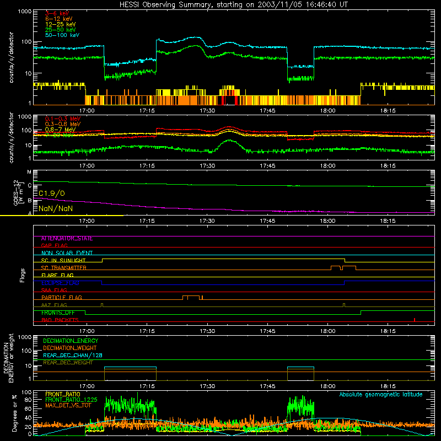Click the C1.9/0 GOES class label
The height and width of the screenshot is (441, 441).
point(51,193)
